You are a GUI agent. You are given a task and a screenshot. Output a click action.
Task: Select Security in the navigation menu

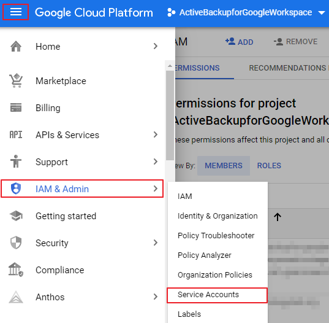click(x=52, y=243)
